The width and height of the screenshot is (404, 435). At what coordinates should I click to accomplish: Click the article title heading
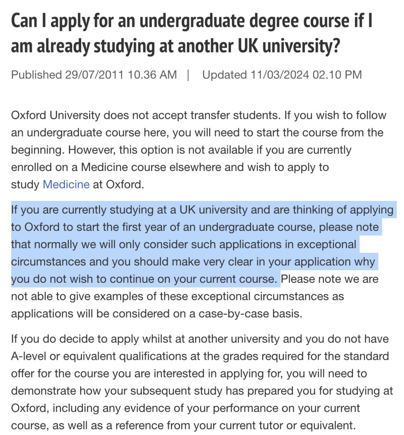click(192, 33)
